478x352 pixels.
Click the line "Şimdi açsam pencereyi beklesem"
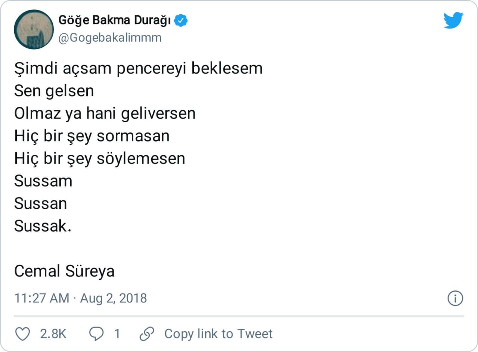click(x=138, y=69)
